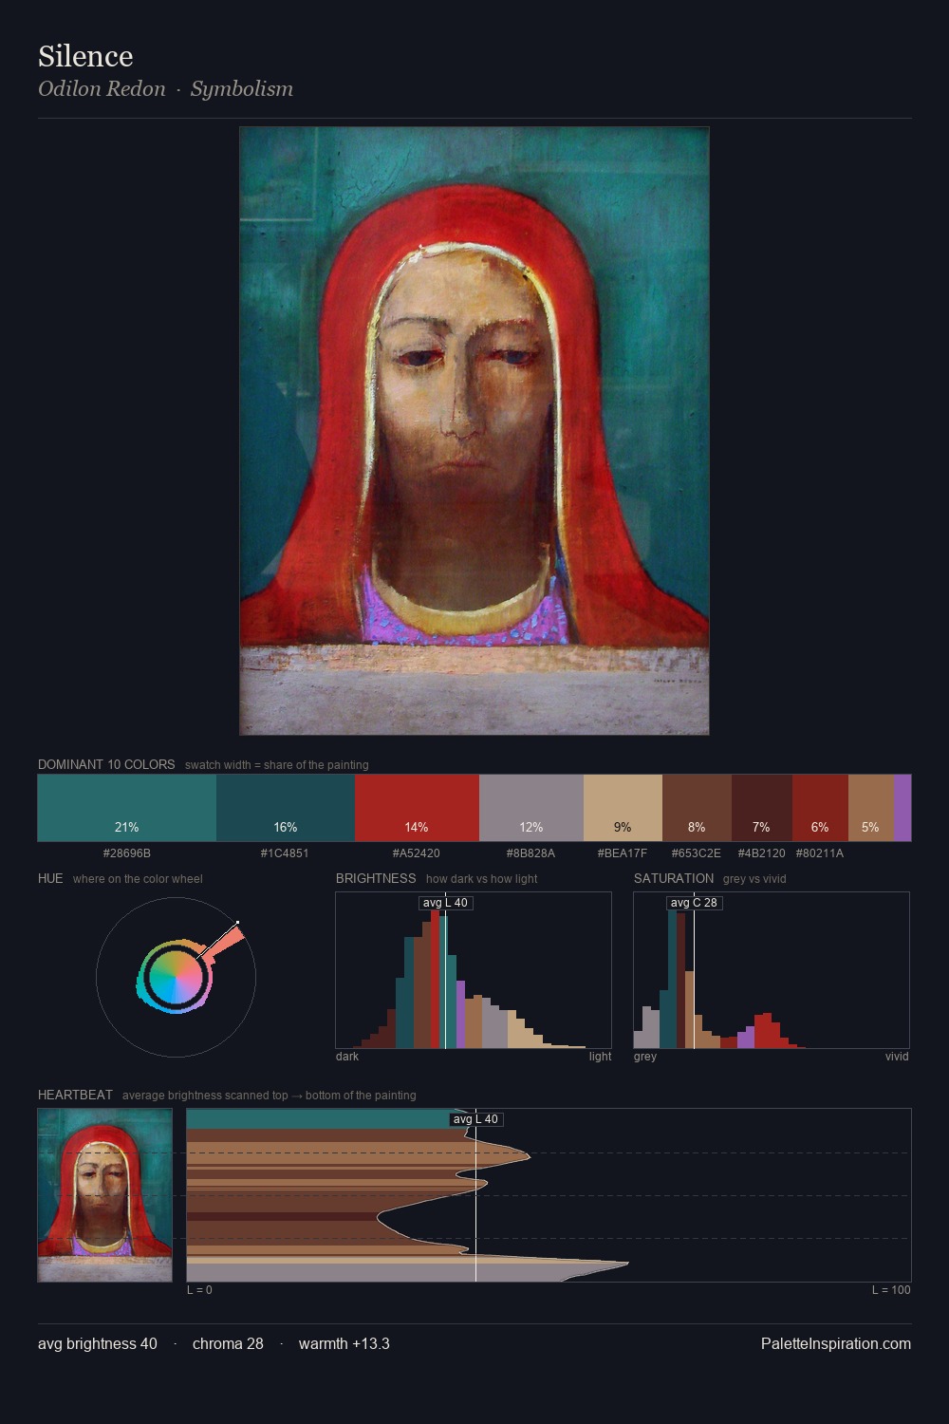Click the 'avg L 40' marker in Brightness chart
949x1424 pixels.
click(446, 903)
